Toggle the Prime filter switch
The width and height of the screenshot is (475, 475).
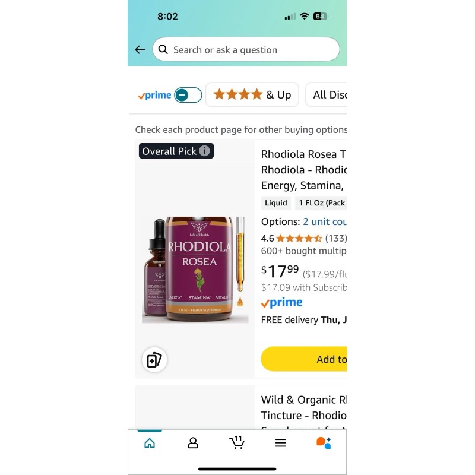(x=188, y=95)
